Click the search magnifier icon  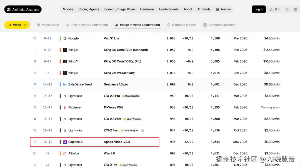coord(271,9)
